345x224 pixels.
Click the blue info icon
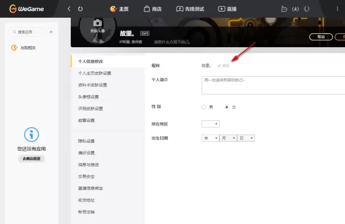coord(32,134)
